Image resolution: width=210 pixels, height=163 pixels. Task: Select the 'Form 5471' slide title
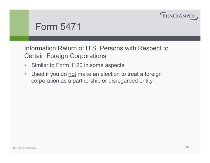[58, 27]
